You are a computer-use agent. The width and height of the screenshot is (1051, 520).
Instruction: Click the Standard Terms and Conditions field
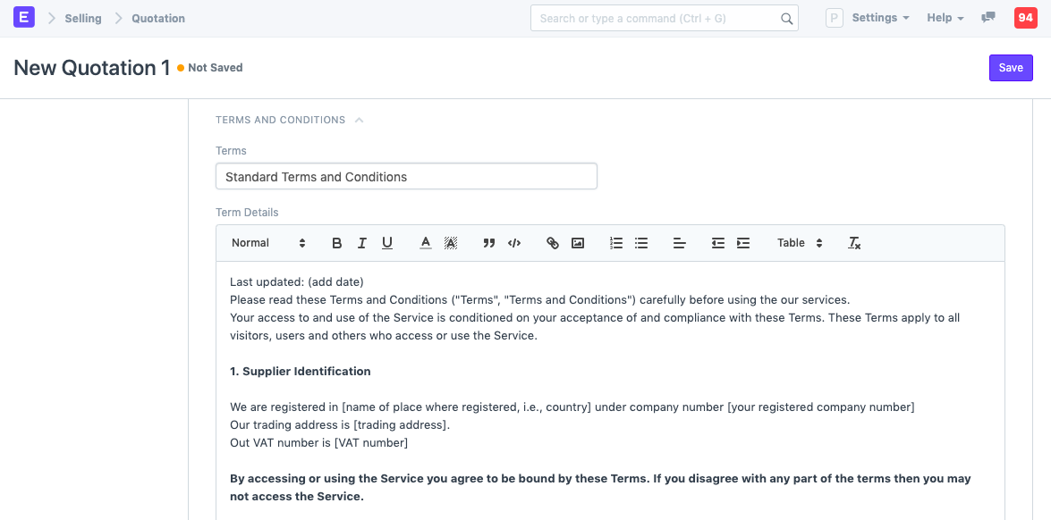pos(405,176)
